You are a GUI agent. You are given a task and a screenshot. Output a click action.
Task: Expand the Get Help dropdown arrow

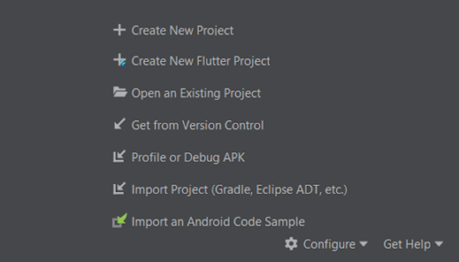point(439,244)
